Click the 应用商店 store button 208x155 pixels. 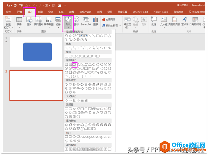108,19
